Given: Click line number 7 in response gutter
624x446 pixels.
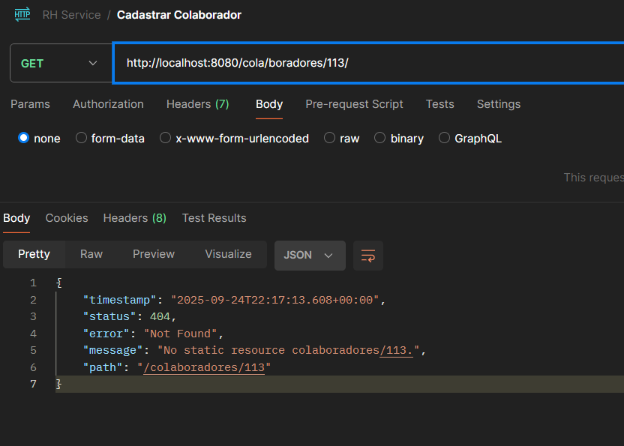Looking at the screenshot, I should click(x=33, y=384).
